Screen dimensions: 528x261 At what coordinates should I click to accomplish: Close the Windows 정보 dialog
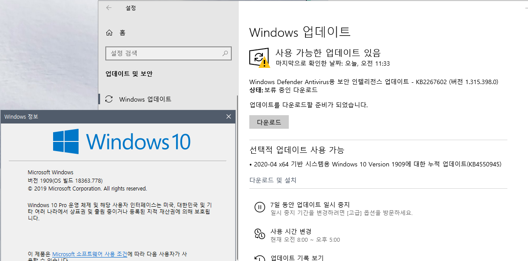[228, 116]
